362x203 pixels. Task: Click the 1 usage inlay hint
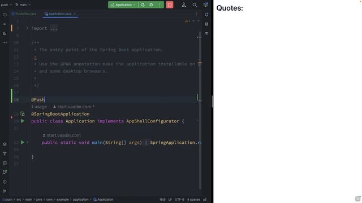39,107
